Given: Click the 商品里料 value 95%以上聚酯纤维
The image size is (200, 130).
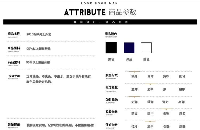Looking at the screenshot, I should click(38, 62).
